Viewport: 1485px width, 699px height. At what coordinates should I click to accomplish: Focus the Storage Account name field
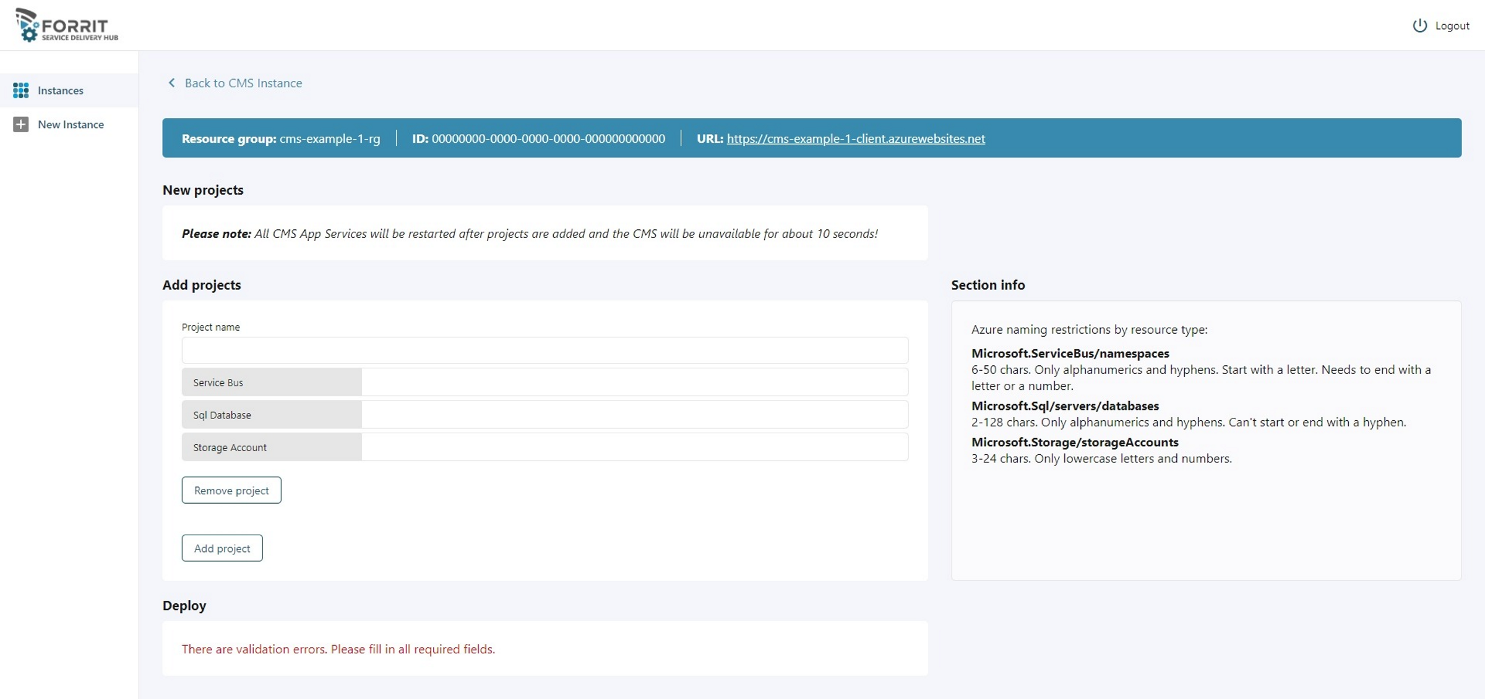click(634, 447)
